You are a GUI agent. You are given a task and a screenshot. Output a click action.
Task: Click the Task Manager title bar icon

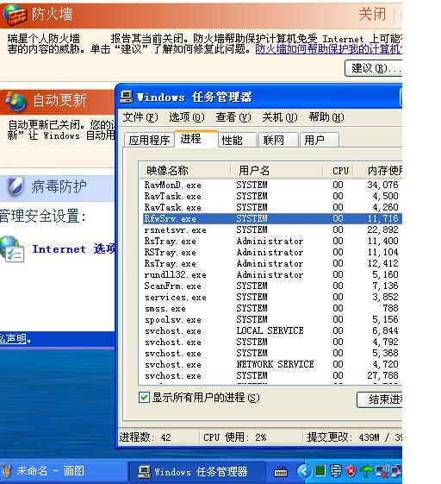tap(127, 97)
